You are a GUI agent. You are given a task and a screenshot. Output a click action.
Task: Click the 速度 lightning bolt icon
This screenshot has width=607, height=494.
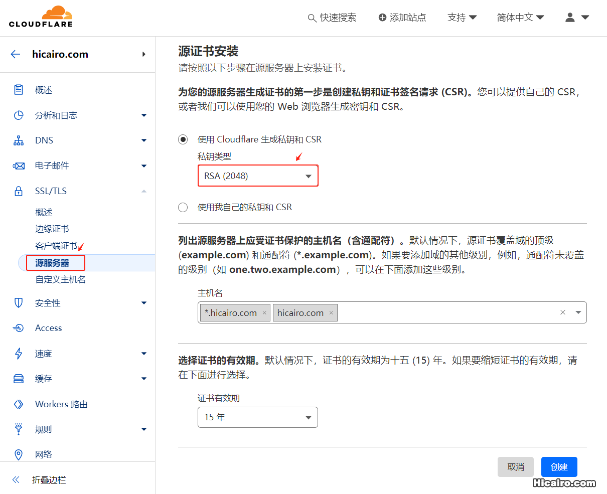tap(19, 353)
